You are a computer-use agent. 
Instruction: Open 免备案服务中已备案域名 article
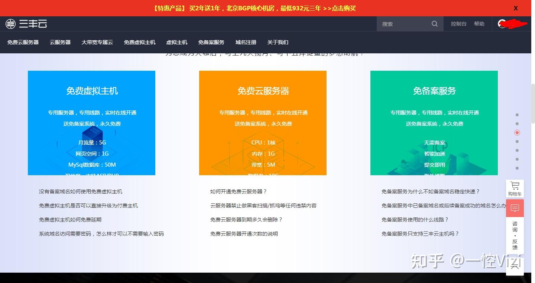point(444,206)
